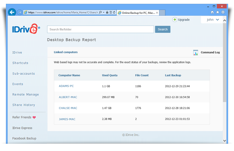This screenshot has width=234, height=151.
Task: Expand the address bar search dropdown arrow
Action: [x=104, y=12]
